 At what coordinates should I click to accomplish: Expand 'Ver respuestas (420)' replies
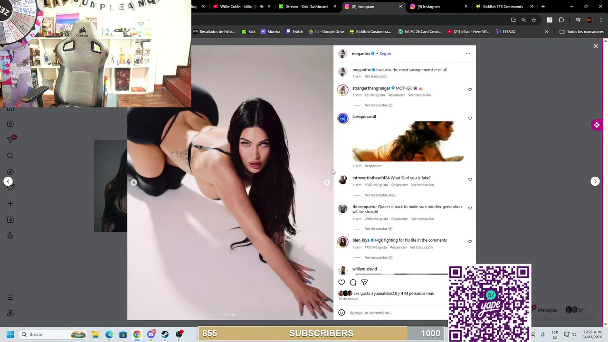click(x=380, y=195)
